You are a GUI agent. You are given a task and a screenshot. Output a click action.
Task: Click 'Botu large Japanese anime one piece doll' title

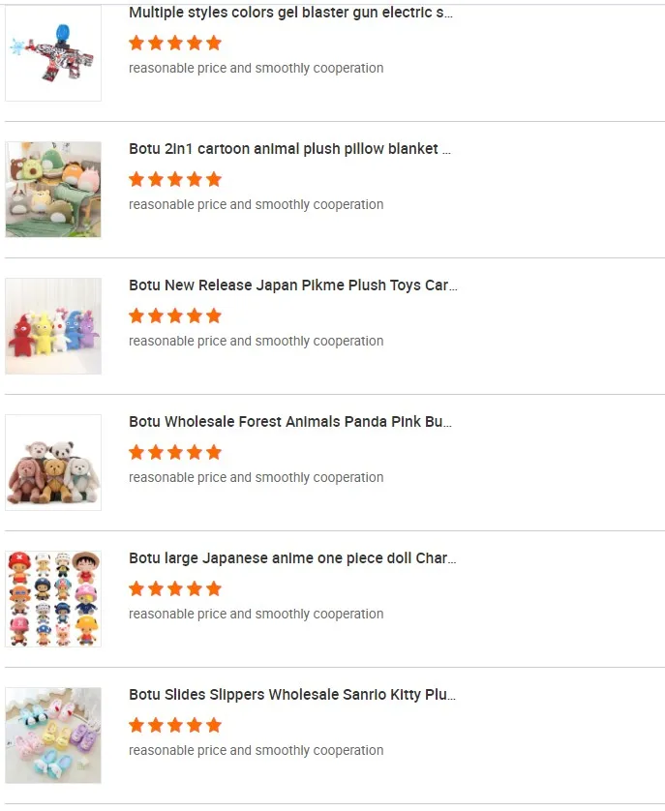coord(292,558)
